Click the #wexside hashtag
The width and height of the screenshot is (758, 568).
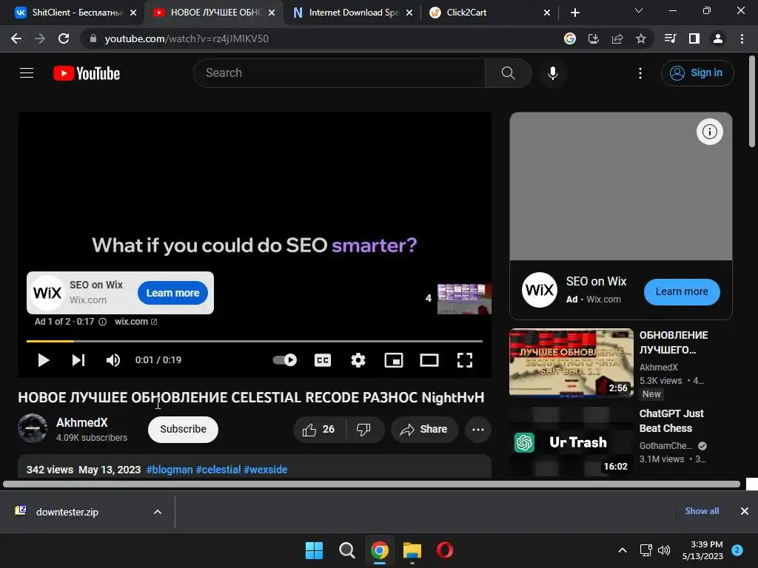point(266,470)
